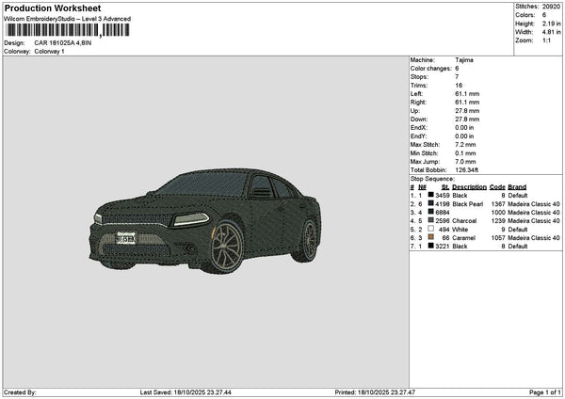565x399 pixels.
Task: Click Max Stitch value '7.2 mm'
Action: pos(465,145)
